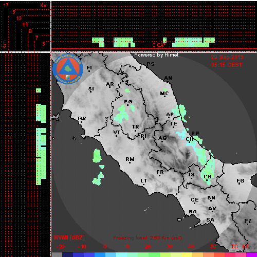Screen dimensions: 257x257
Task: Click the AV city label
Action: [x=212, y=209]
